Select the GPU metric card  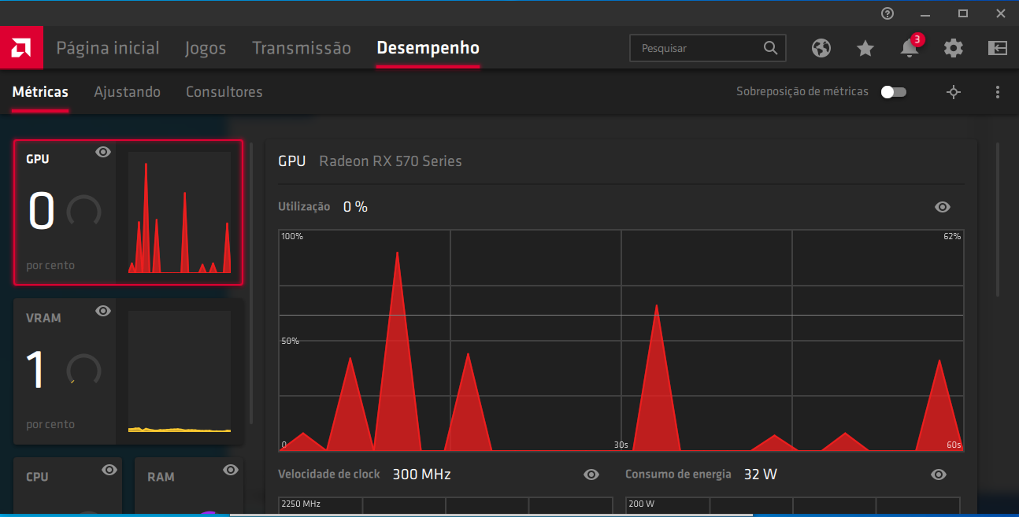click(x=128, y=212)
